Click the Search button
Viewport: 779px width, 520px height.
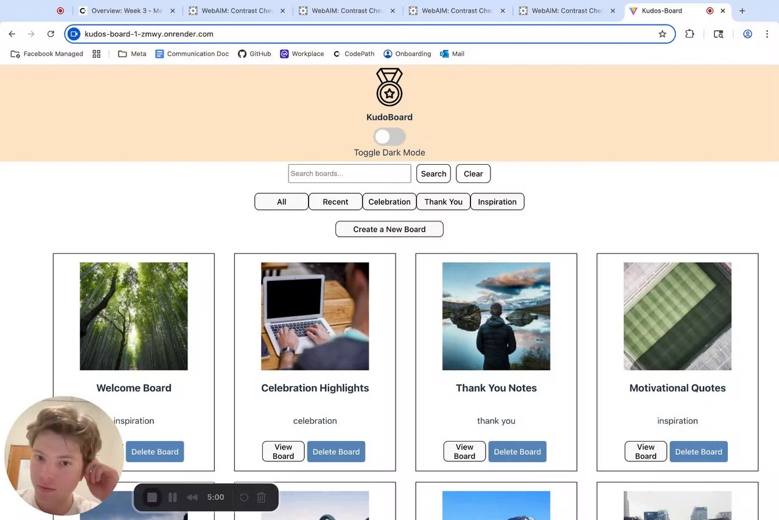tap(433, 173)
